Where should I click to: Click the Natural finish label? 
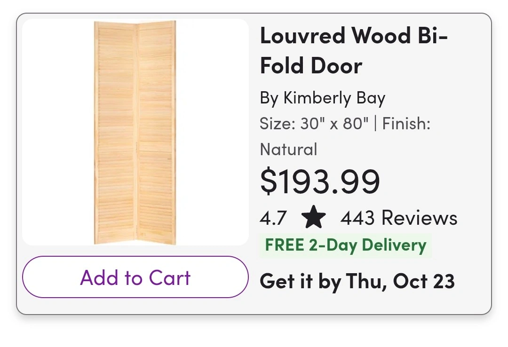[288, 150]
